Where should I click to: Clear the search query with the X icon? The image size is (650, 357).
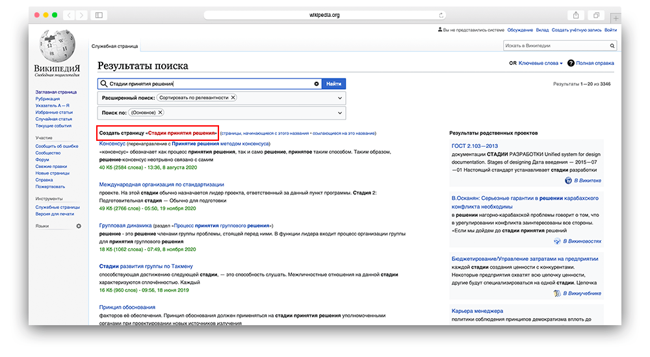point(317,84)
